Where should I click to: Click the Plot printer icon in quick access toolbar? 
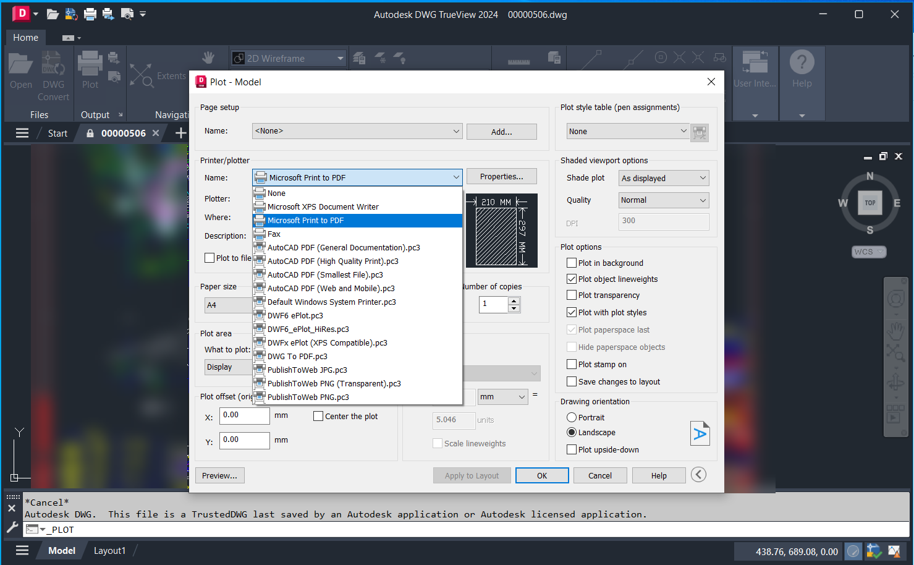tap(90, 14)
